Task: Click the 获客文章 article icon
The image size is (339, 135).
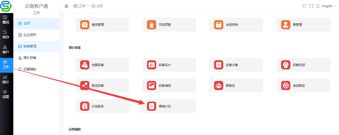Action: (x=219, y=65)
